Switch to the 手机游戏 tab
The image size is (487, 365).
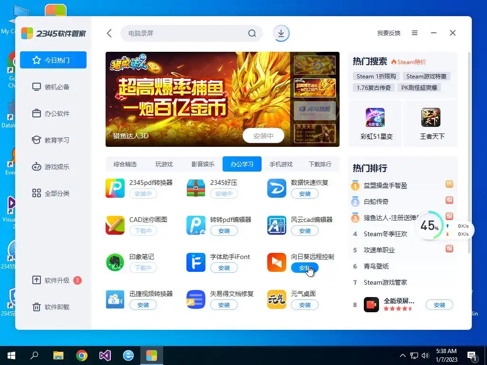tap(281, 164)
